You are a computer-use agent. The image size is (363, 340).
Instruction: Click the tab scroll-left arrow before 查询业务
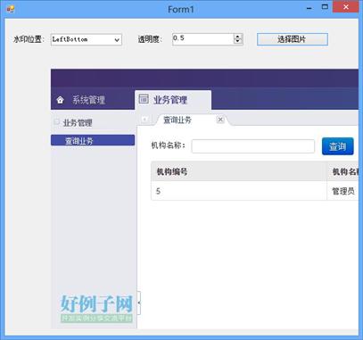(x=144, y=120)
